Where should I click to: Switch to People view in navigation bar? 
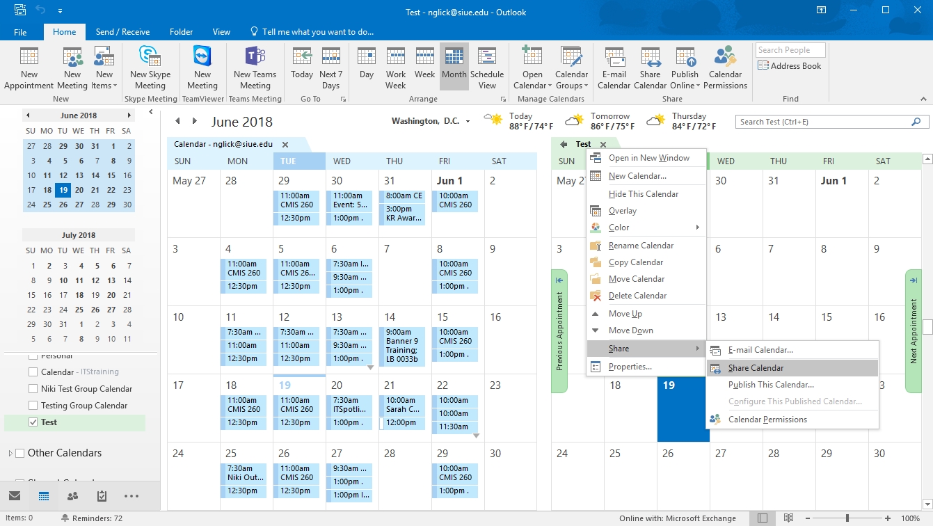[x=72, y=496]
